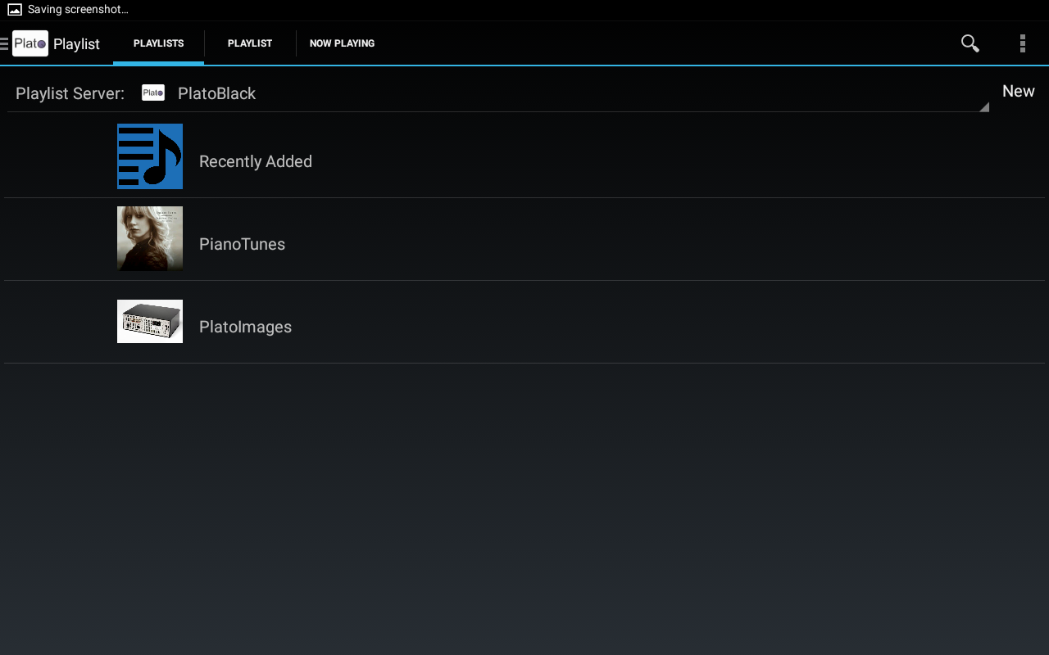Click the Plato app logo in the action bar
The image size is (1049, 655).
(30, 43)
